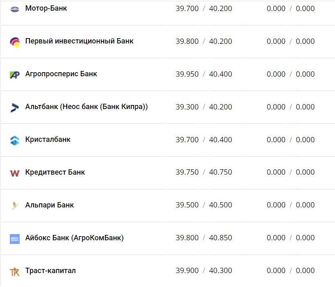Open the Кредитвест Банк link

click(55, 172)
